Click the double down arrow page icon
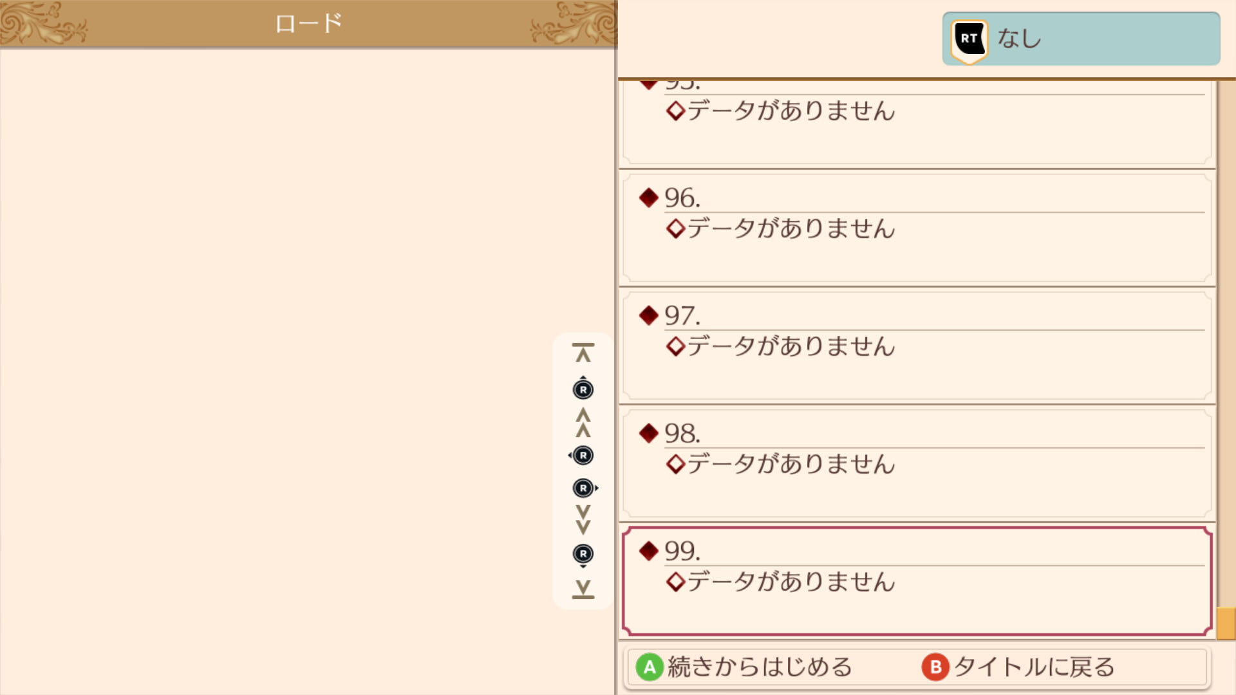1236x695 pixels. coord(583,520)
